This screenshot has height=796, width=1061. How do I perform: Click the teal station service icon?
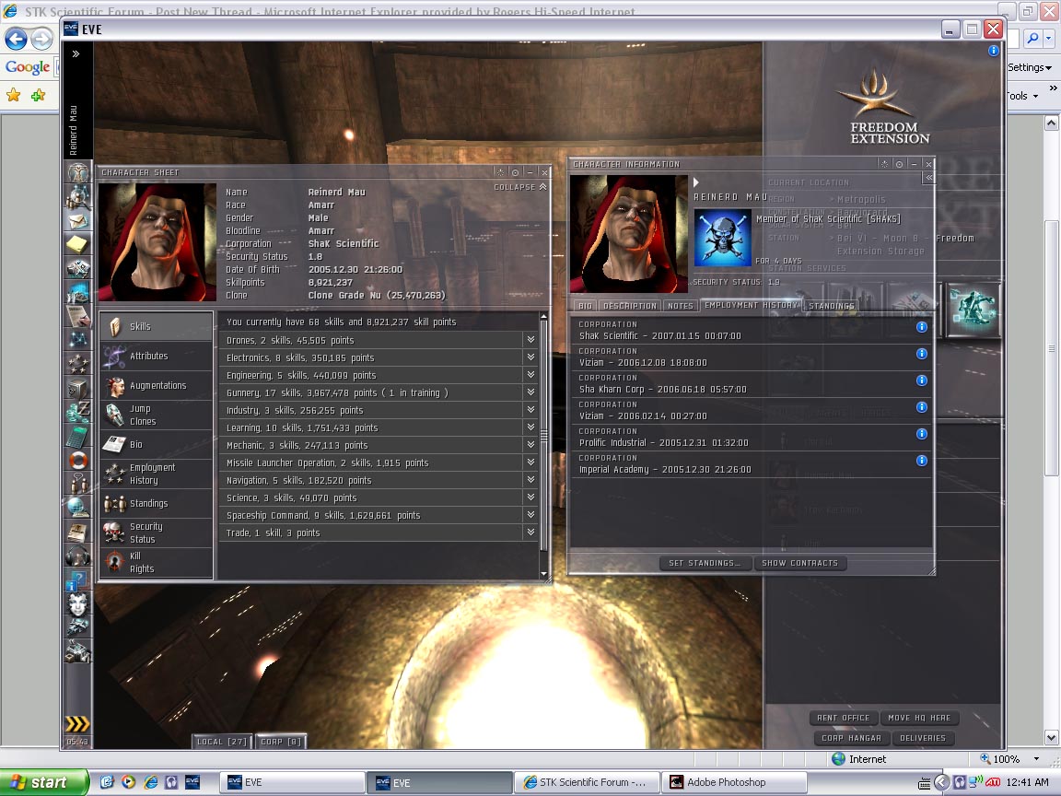(x=973, y=310)
